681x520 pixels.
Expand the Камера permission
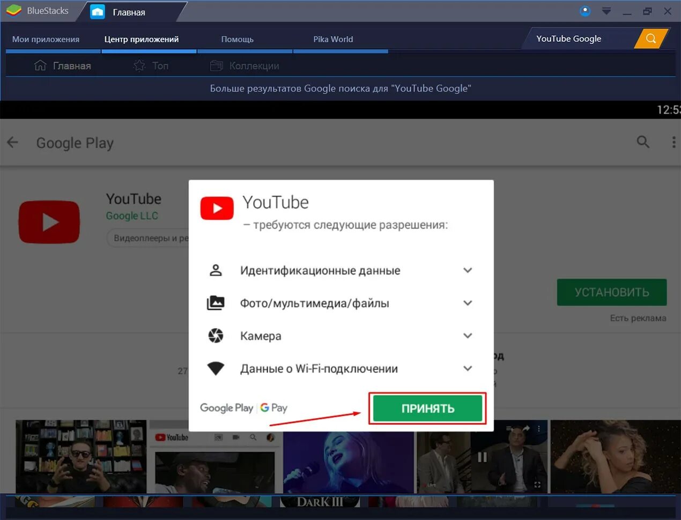click(x=468, y=336)
